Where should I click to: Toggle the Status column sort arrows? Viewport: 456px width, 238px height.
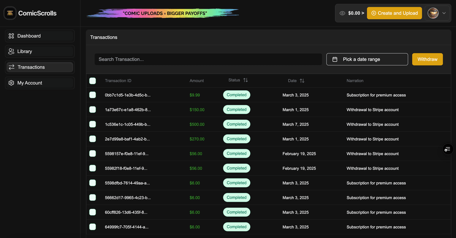pyautogui.click(x=245, y=80)
